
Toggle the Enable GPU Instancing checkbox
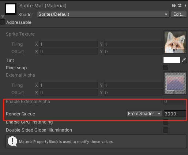pyautogui.click(x=166, y=122)
